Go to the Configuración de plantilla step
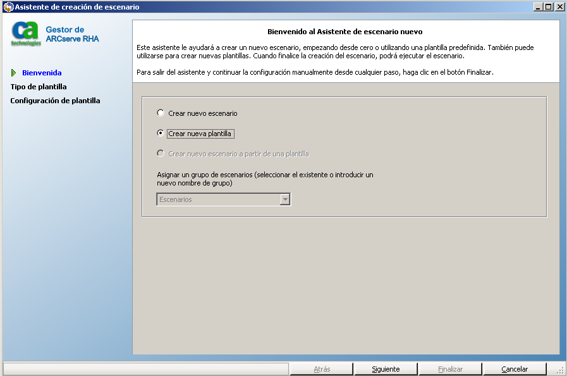Viewport: 567px width, 376px height. pos(55,101)
